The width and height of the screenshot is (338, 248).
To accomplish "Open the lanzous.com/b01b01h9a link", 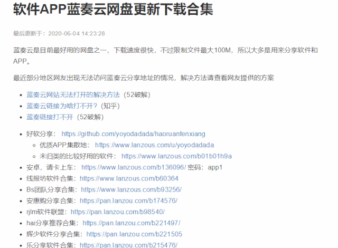I will coord(176,156).
